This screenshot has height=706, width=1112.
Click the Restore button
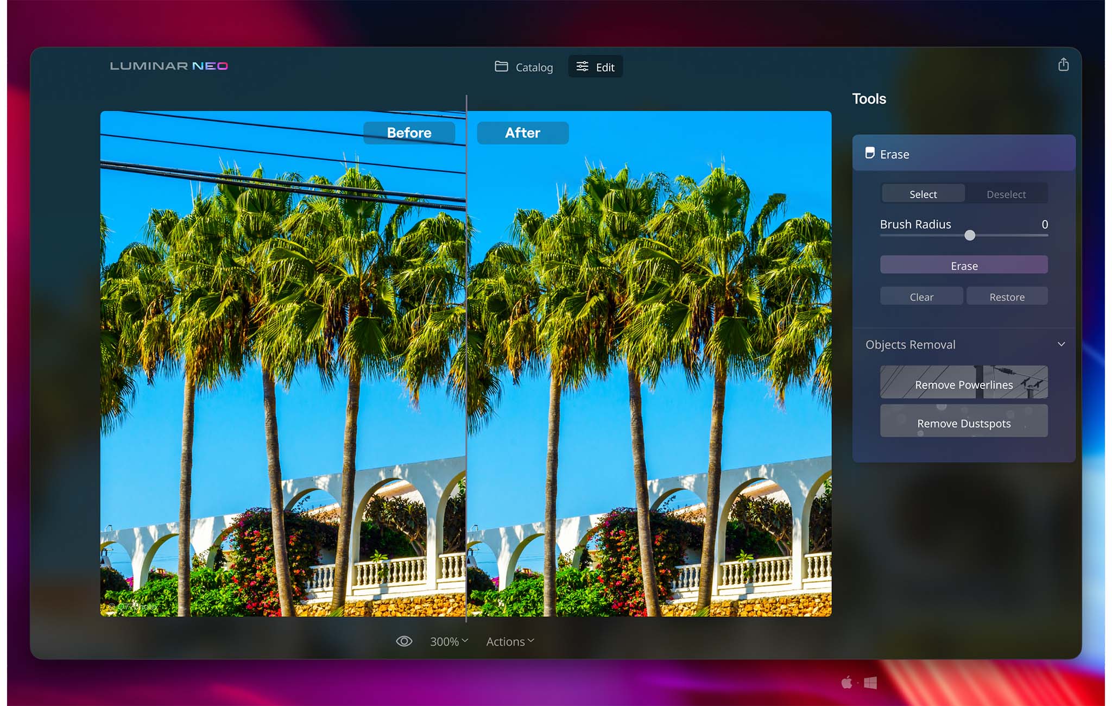(x=1007, y=297)
